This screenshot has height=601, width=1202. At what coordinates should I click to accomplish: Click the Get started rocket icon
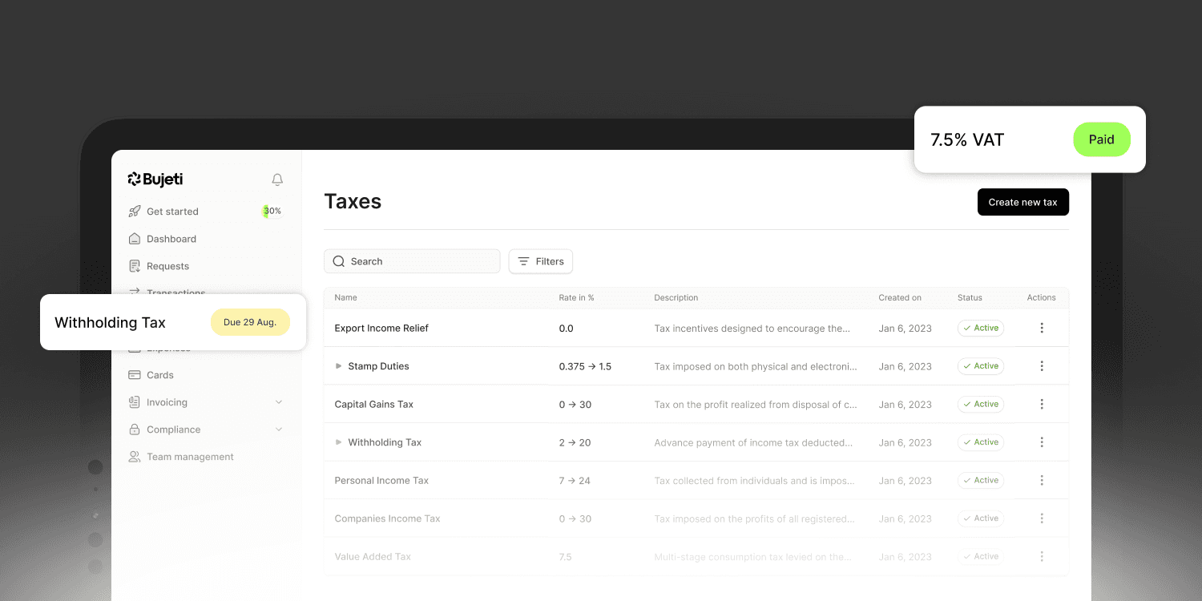pos(135,212)
